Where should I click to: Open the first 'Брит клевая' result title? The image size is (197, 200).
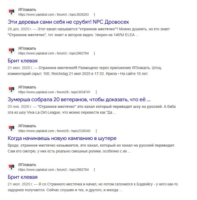pos(23,61)
